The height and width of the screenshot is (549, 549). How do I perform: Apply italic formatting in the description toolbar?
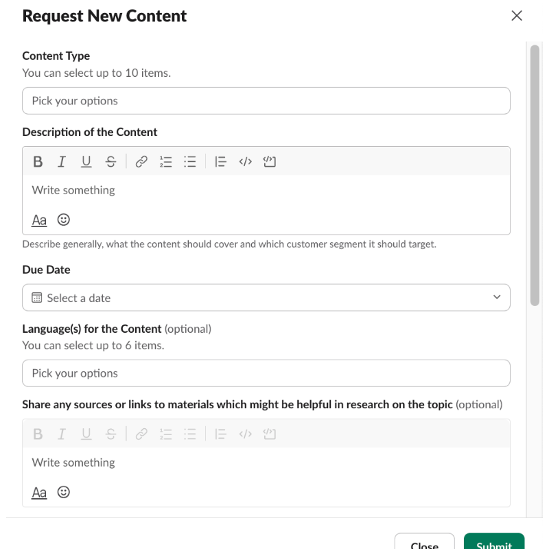click(x=62, y=162)
